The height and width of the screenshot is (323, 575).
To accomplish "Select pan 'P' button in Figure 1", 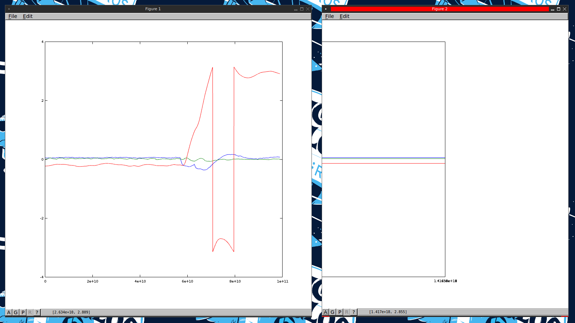I will click(x=23, y=312).
